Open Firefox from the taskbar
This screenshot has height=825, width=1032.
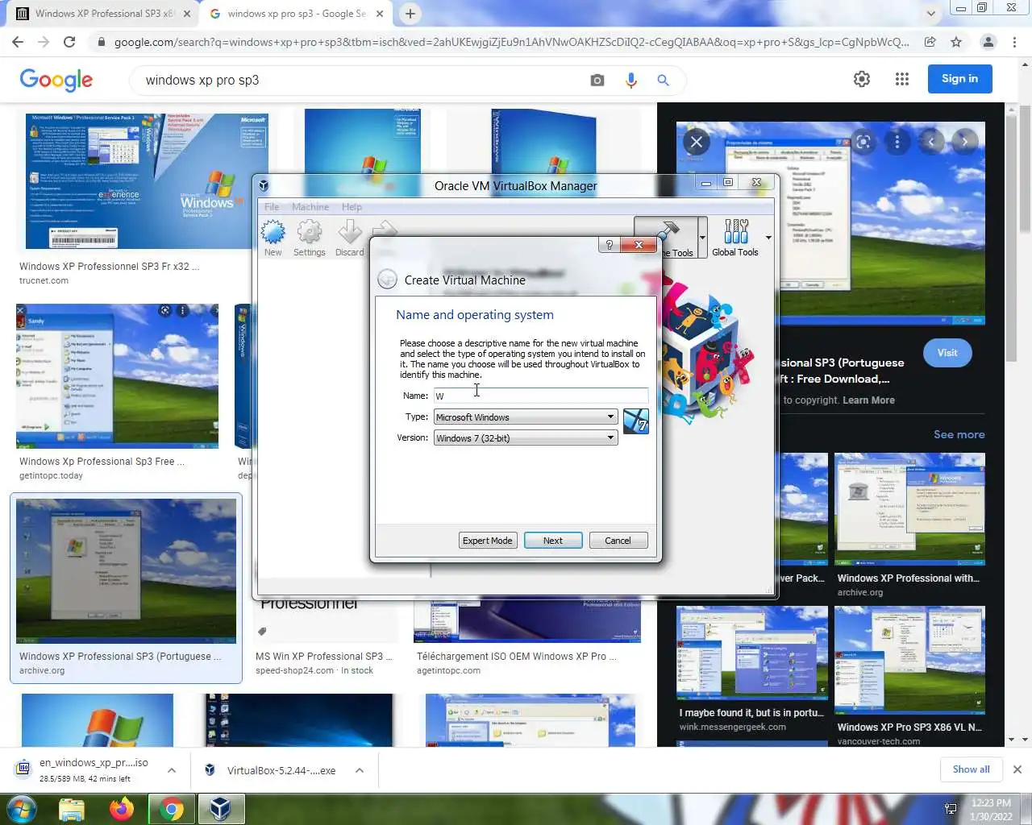[122, 809]
